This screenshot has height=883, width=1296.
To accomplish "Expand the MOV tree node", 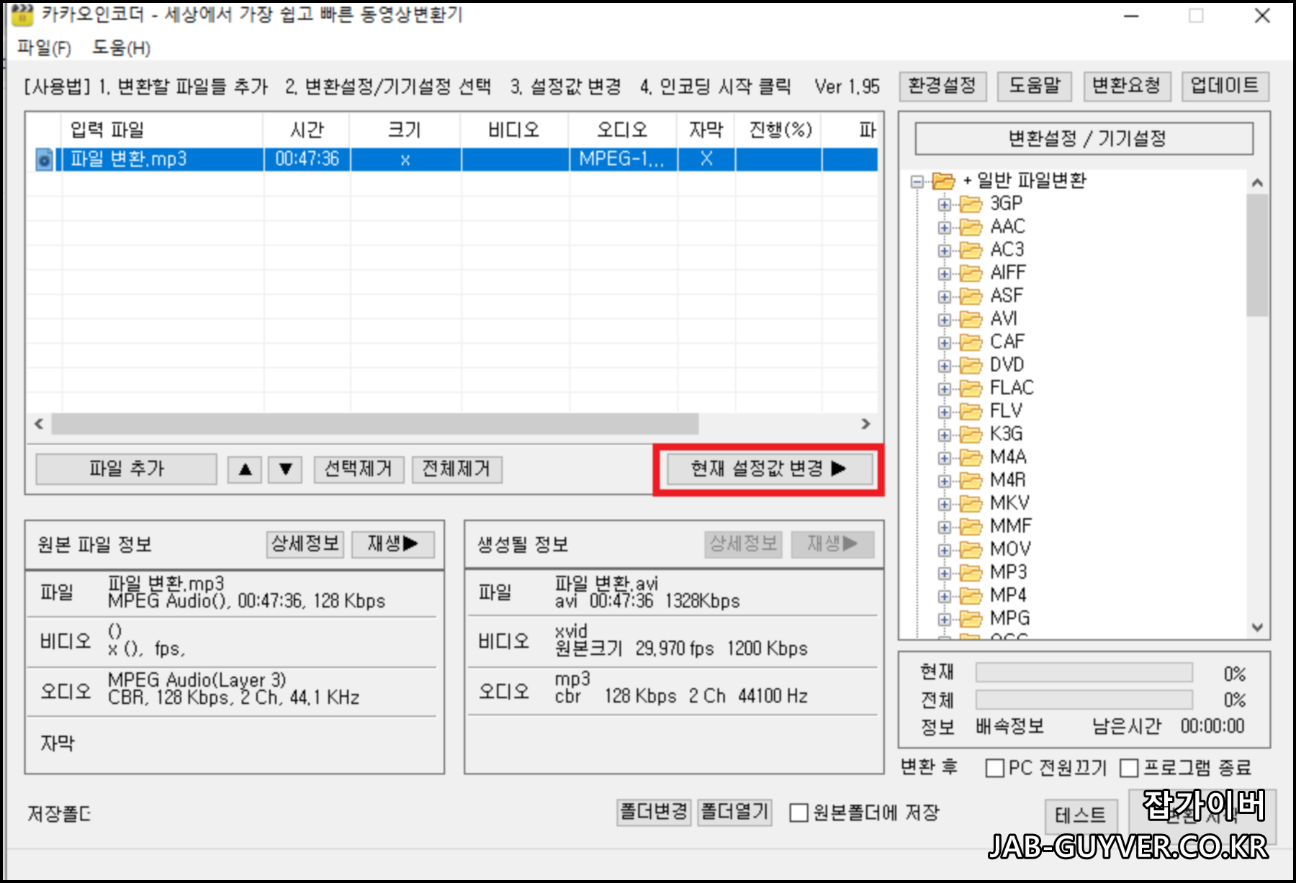I will point(944,550).
